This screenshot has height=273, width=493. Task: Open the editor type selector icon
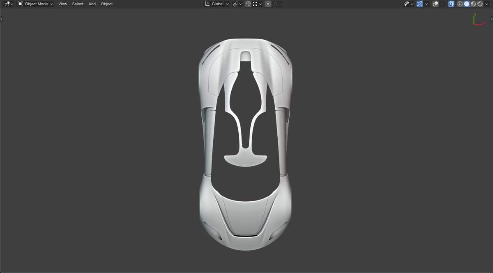pos(7,4)
